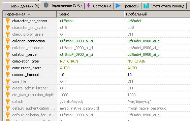Switch to the Состояние tab
The image size is (190, 121).
99,6
